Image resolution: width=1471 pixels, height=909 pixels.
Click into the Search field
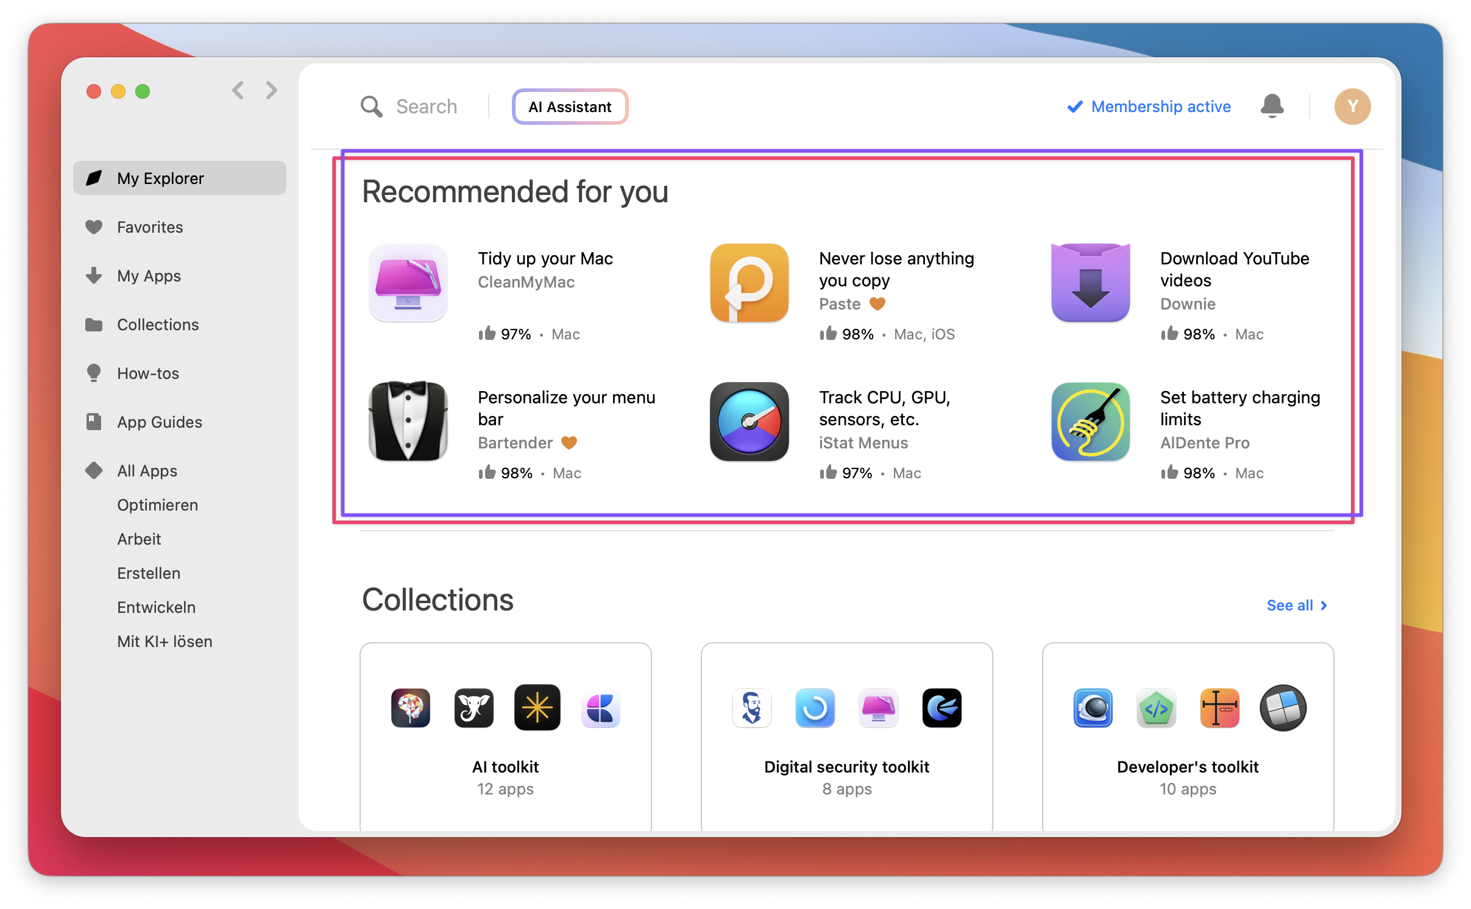pyautogui.click(x=427, y=107)
